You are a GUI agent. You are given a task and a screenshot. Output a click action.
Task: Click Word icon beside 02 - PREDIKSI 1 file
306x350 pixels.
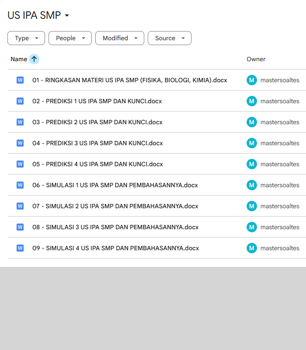click(20, 101)
